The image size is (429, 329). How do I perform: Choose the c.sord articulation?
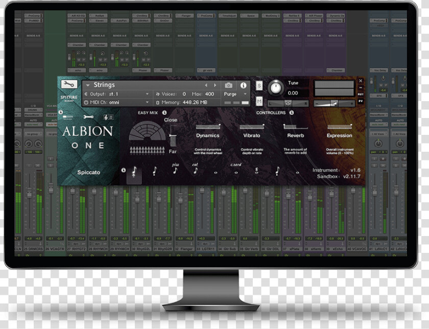click(x=236, y=169)
